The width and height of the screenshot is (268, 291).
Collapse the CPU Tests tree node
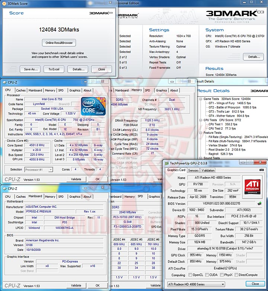click(201, 120)
